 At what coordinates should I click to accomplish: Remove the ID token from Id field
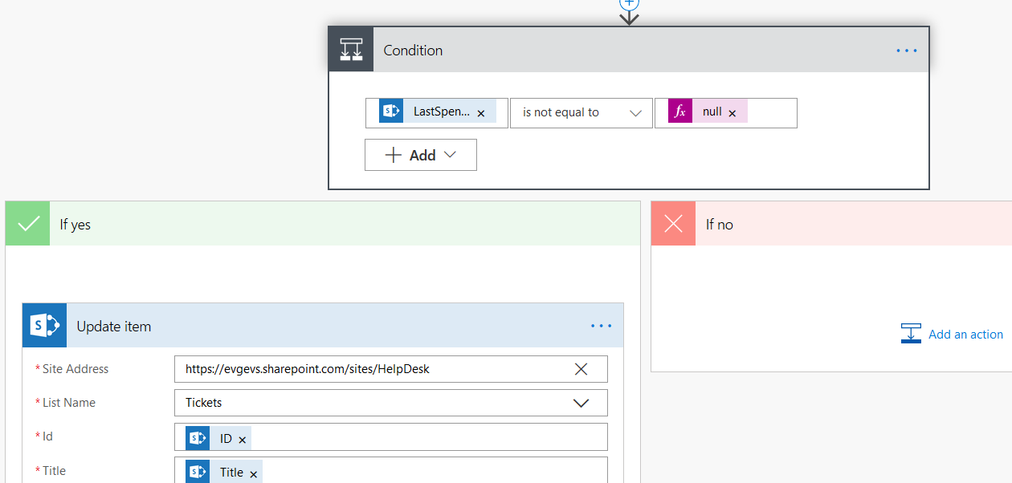click(x=242, y=440)
